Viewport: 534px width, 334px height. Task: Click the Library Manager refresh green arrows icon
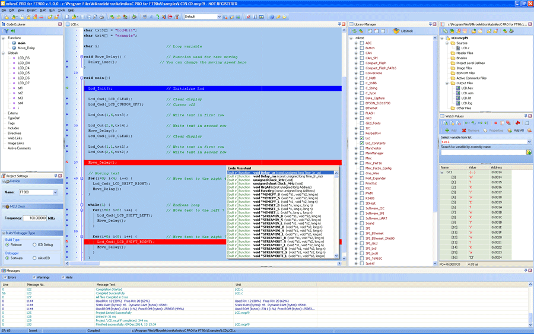[x=354, y=31]
